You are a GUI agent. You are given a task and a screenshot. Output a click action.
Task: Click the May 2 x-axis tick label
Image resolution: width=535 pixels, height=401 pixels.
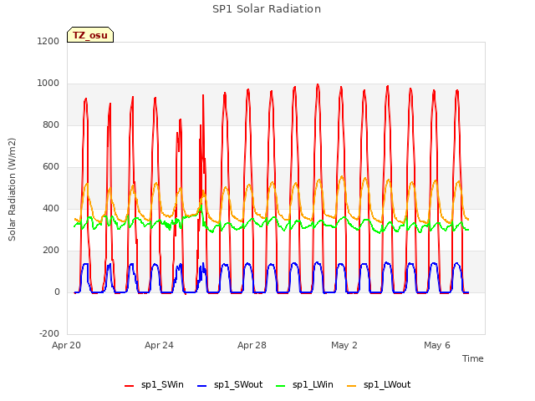[344, 345]
